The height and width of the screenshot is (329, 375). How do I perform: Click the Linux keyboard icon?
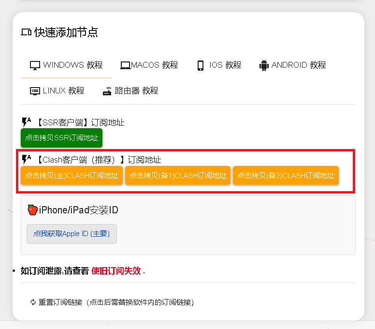[x=35, y=91]
